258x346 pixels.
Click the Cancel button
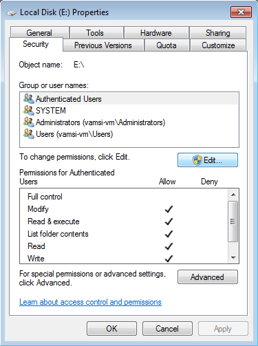click(x=167, y=329)
